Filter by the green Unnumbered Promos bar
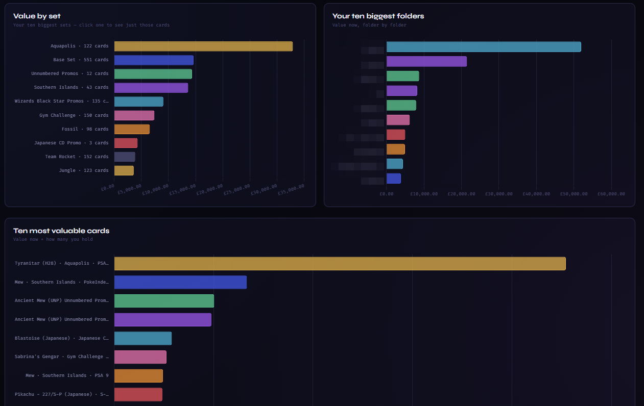 (153, 74)
